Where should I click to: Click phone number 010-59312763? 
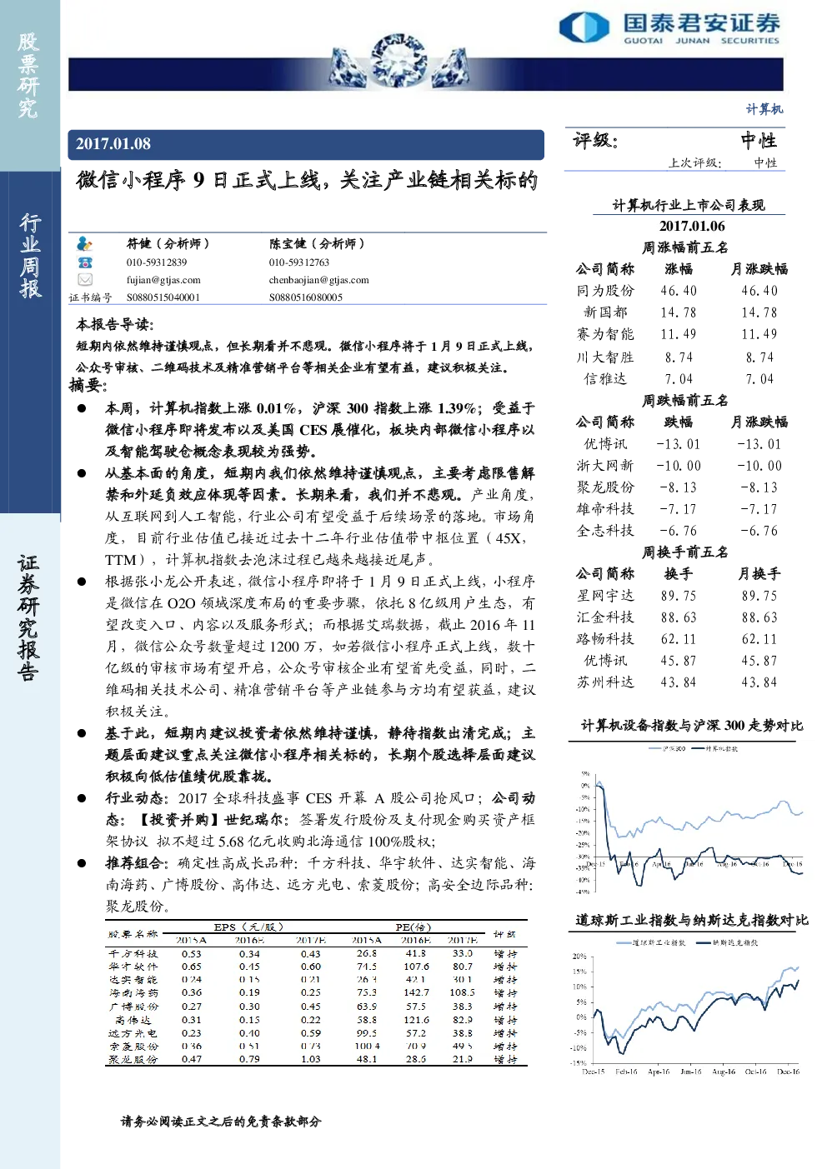pos(298,262)
